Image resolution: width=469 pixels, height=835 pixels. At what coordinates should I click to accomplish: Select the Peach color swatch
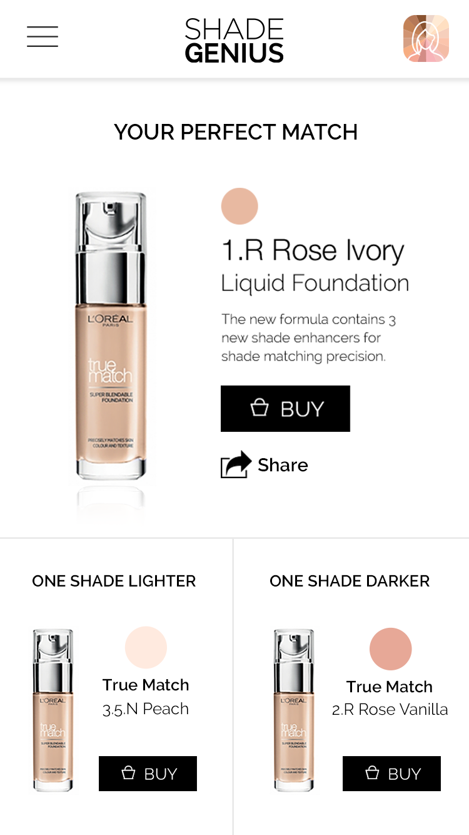(146, 647)
